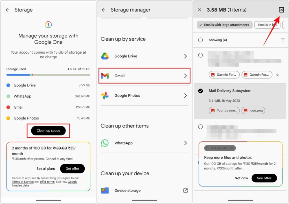289x204 pixels.
Task: Switch to Emails in bin filter
Action: click(267, 25)
